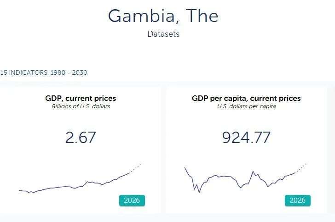The image size is (335, 222).
Task: Click the 2026 badge under GDP per capita
Action: coord(298,200)
